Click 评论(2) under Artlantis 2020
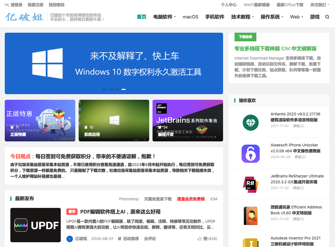335x247 pixels. point(298,126)
